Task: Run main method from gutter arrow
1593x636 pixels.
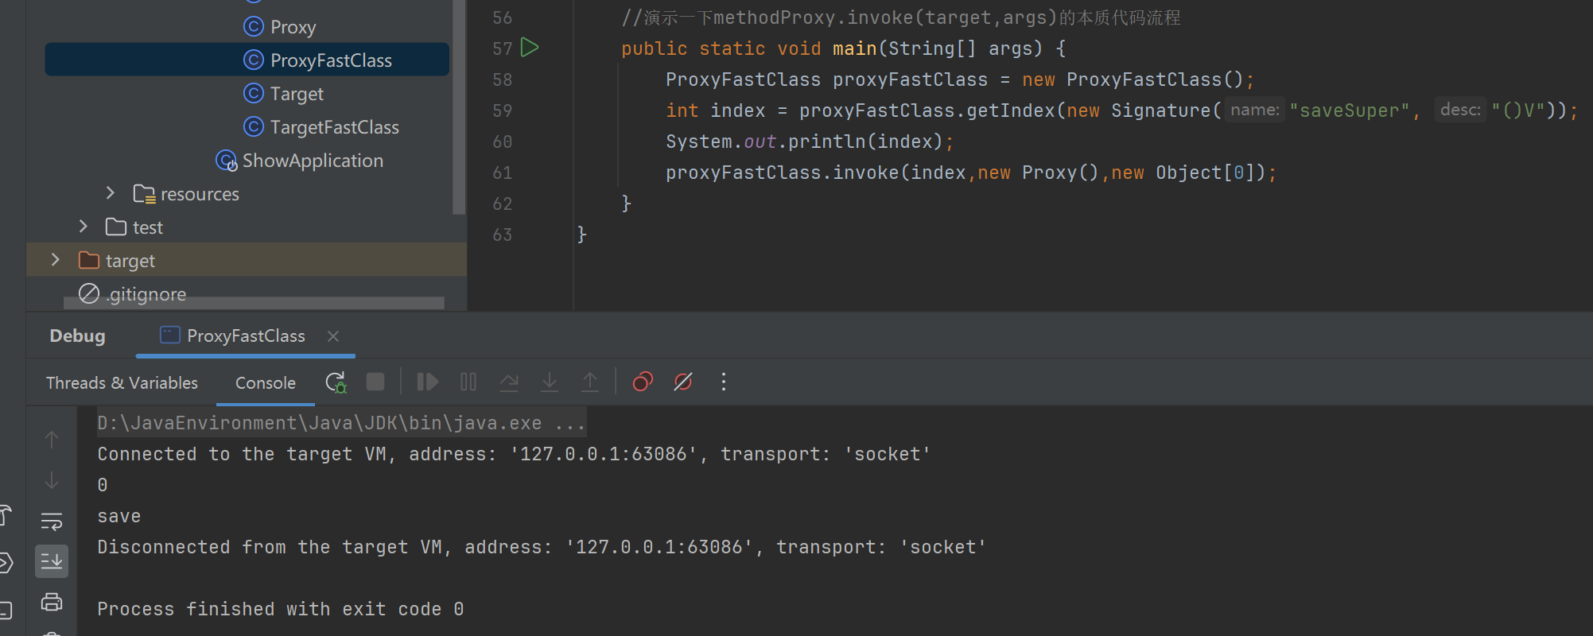Action: [x=530, y=48]
